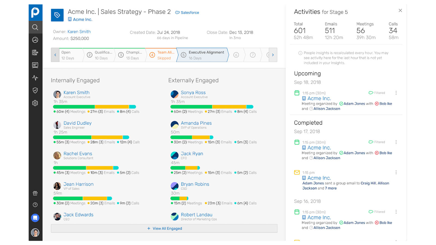
Task: Click email envelope icon in Sep 17 activity
Action: (297, 172)
